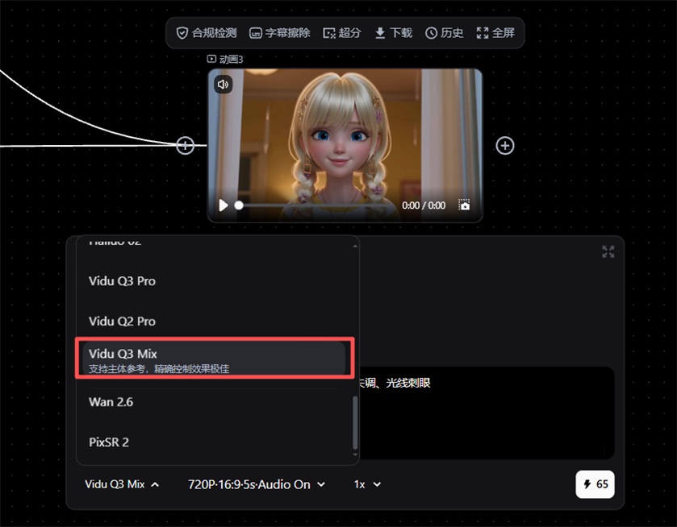Click the video time display 0:00 / 0:00

tap(424, 205)
